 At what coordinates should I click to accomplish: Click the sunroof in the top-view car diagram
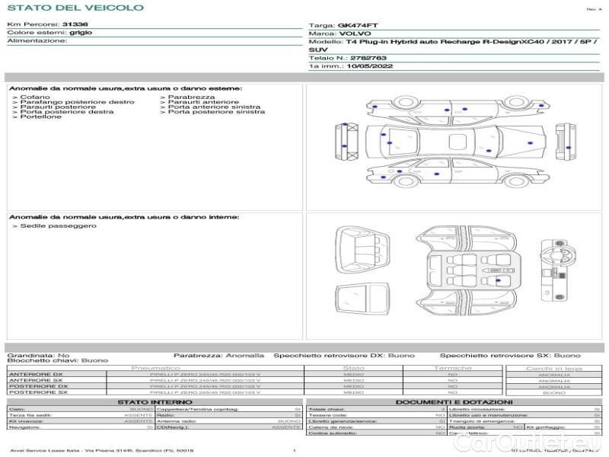(x=458, y=142)
